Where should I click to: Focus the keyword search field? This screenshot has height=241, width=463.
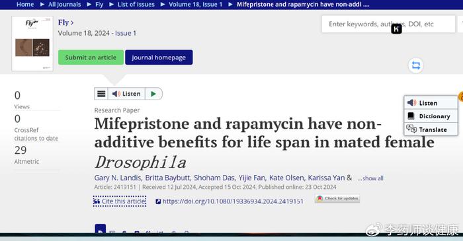388,24
